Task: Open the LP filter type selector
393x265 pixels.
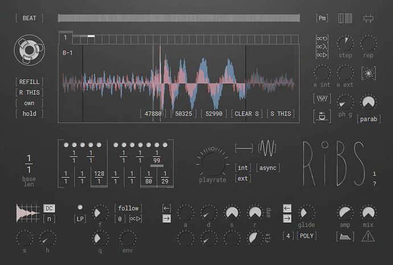Action: [80, 219]
